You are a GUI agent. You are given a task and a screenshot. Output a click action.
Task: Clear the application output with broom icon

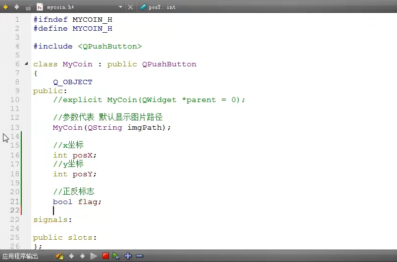(x=60, y=256)
